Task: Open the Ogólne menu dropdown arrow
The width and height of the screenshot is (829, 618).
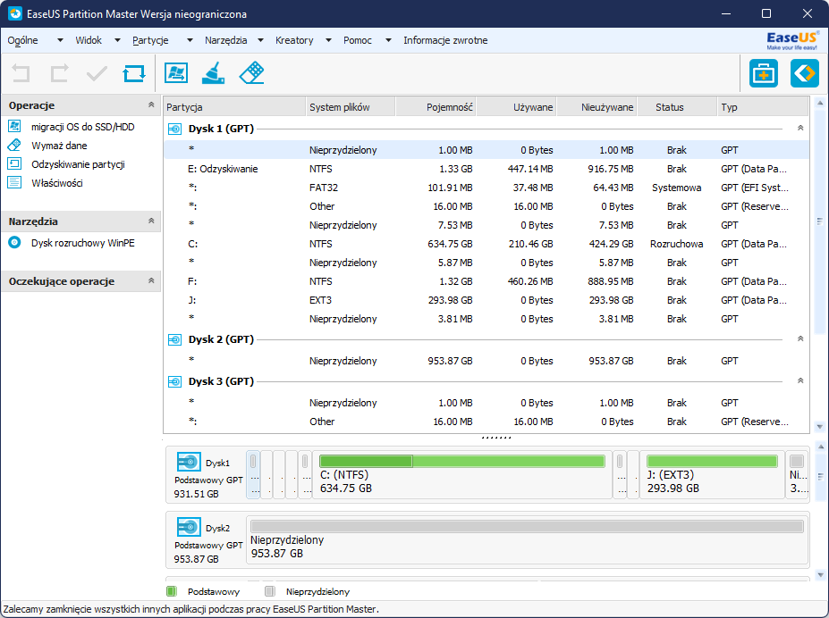Action: pyautogui.click(x=60, y=40)
